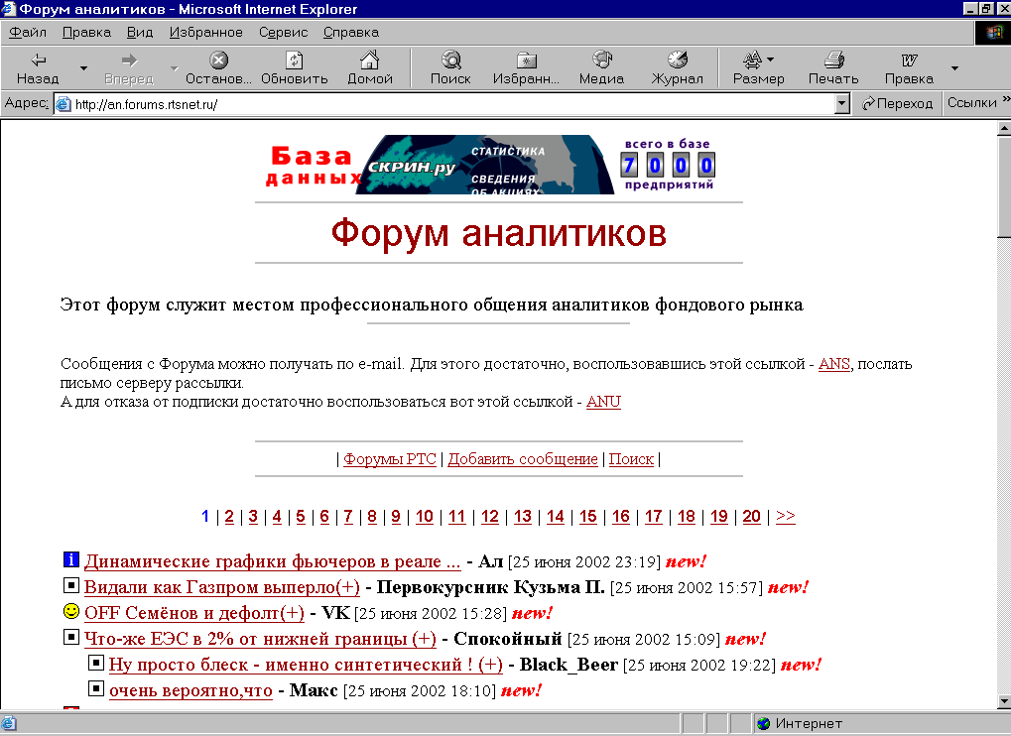Open the dropdown arrow next to Правка toolbar button
Screen dimensions: 1011x736
click(x=954, y=68)
